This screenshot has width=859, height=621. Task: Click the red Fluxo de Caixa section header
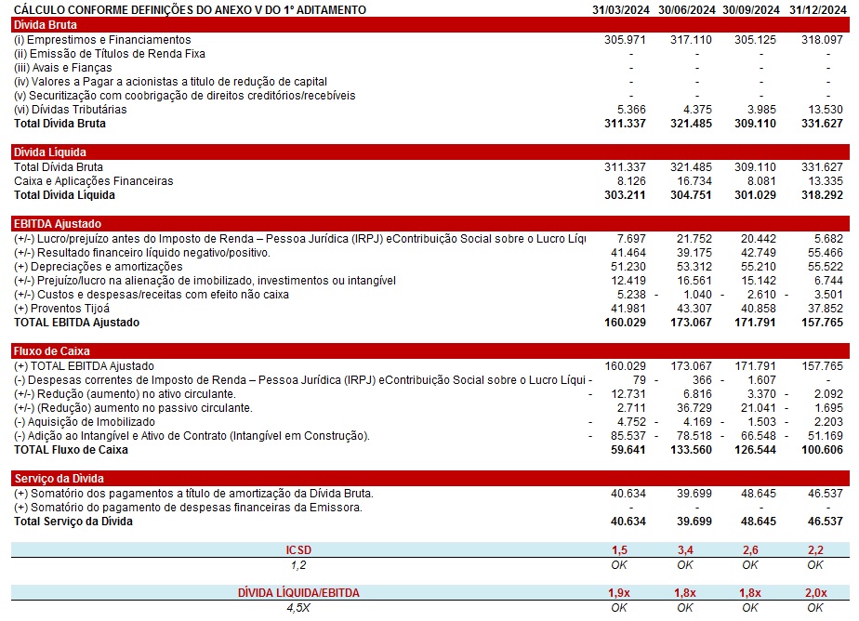pyautogui.click(x=430, y=351)
